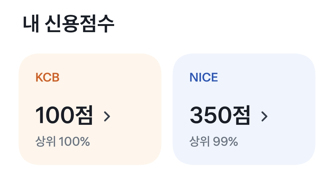Expand NICE score details arrow
The image size is (334, 177).
tap(264, 116)
